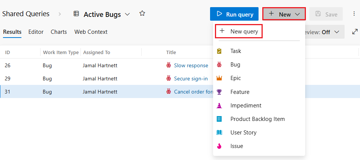Viewport: 360px width, 160px height.
Task: Open the Charts tab
Action: 59,32
